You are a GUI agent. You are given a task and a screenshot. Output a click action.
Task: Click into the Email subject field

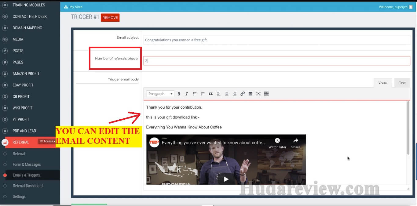276,40
